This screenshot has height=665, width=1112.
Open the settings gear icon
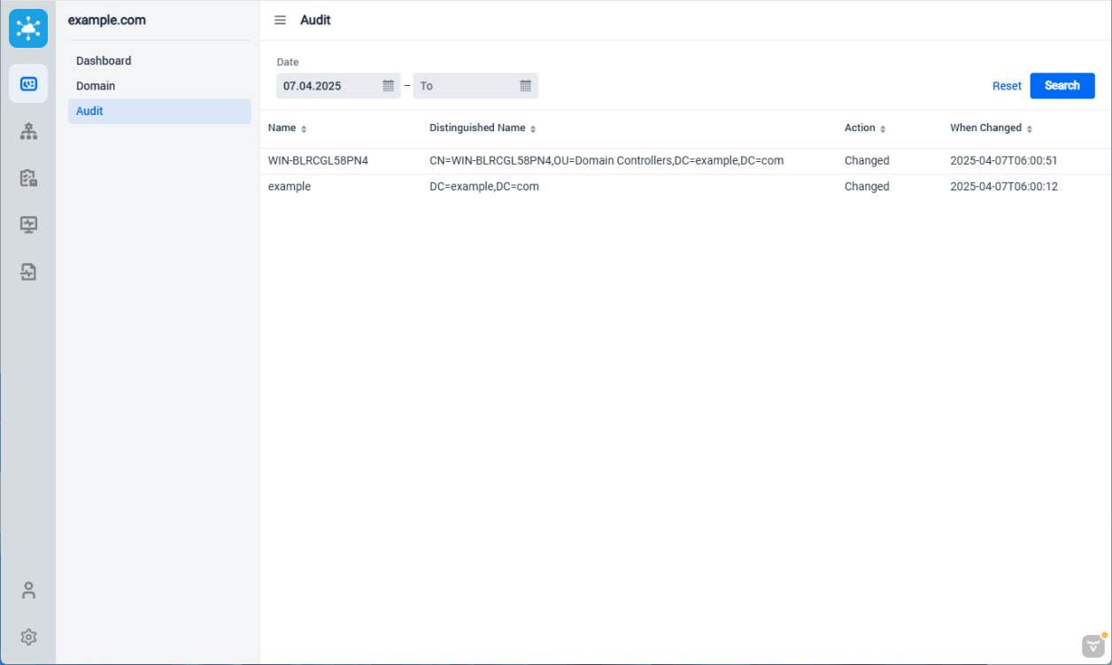(28, 637)
